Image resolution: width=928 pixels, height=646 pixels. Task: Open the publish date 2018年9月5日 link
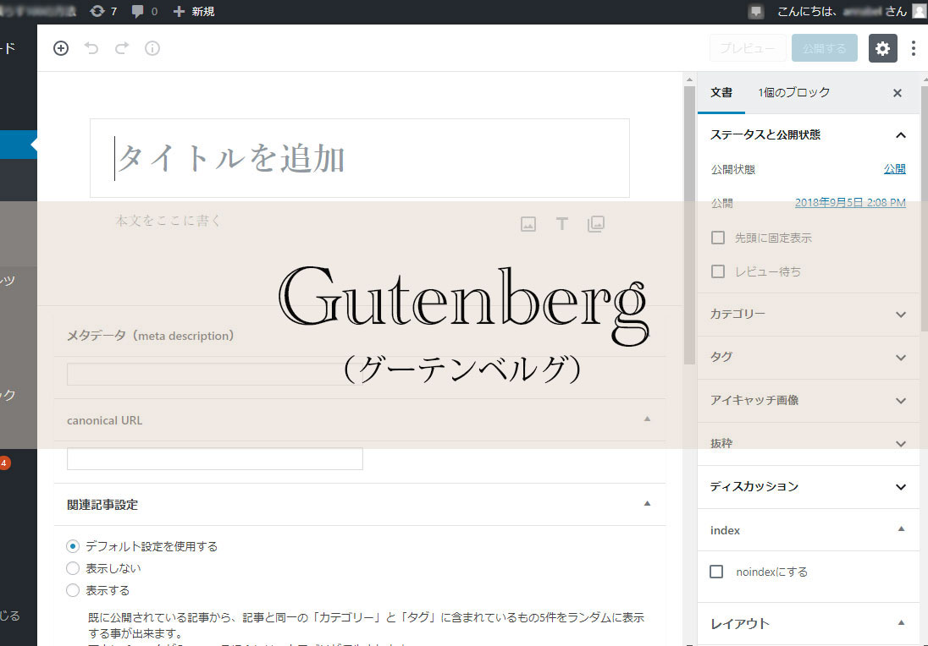850,203
